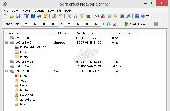
Task: Click the Save floppy disk icon
Action: 18,16
